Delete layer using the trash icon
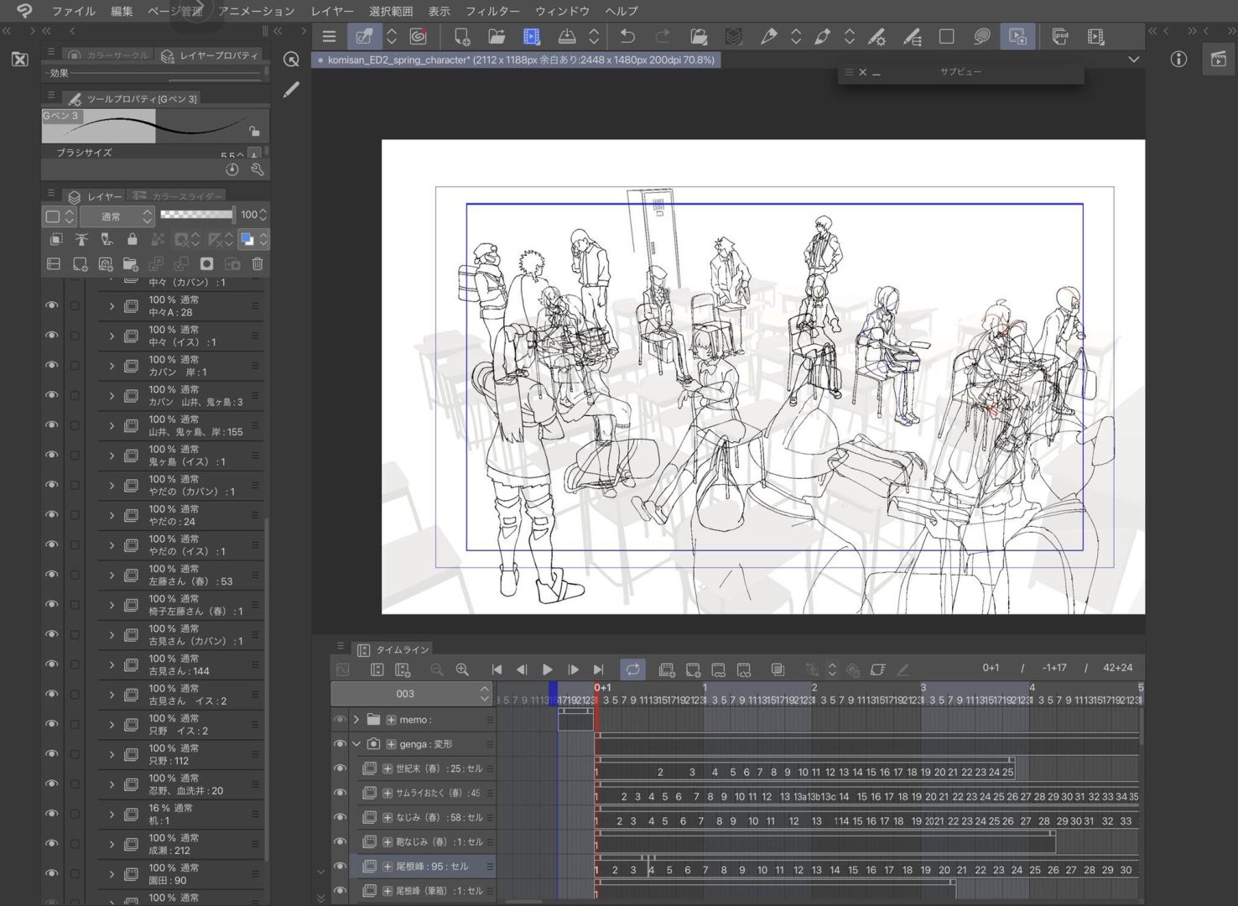Image resolution: width=1238 pixels, height=906 pixels. (x=257, y=264)
